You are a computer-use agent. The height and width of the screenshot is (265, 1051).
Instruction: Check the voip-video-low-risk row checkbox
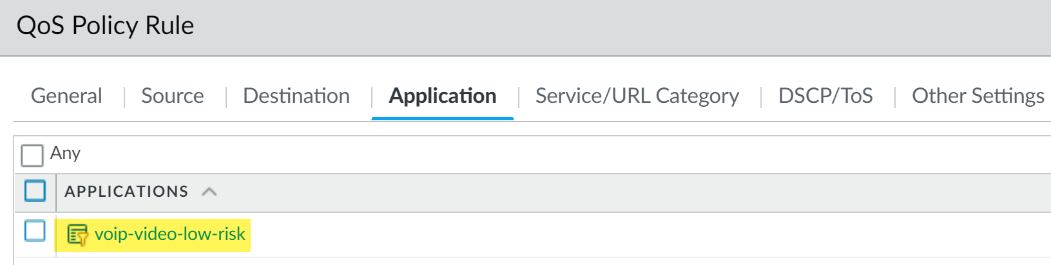tap(35, 231)
